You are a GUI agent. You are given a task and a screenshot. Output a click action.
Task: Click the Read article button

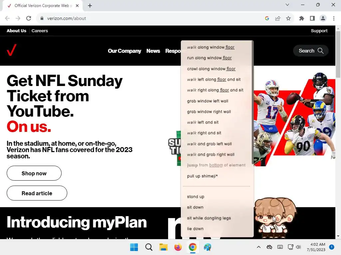(x=37, y=193)
